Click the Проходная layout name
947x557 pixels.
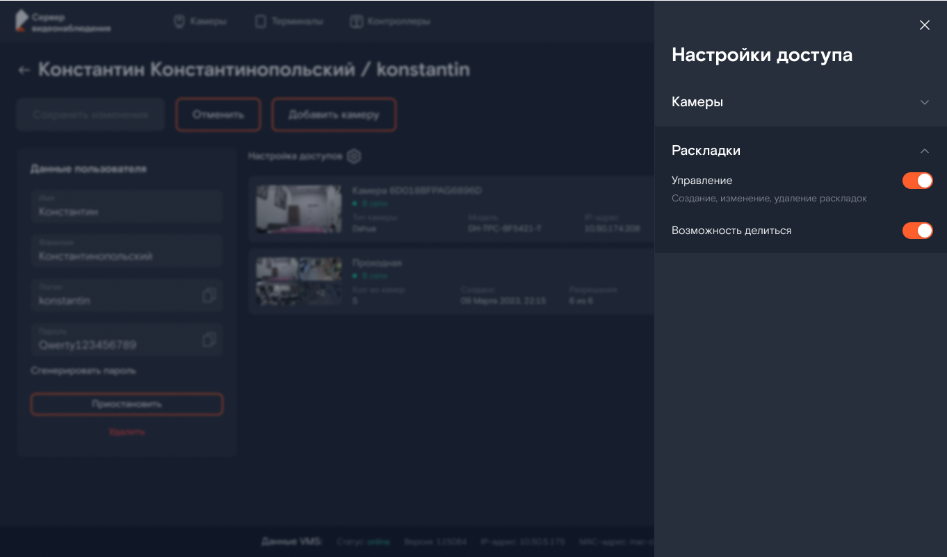tap(377, 263)
